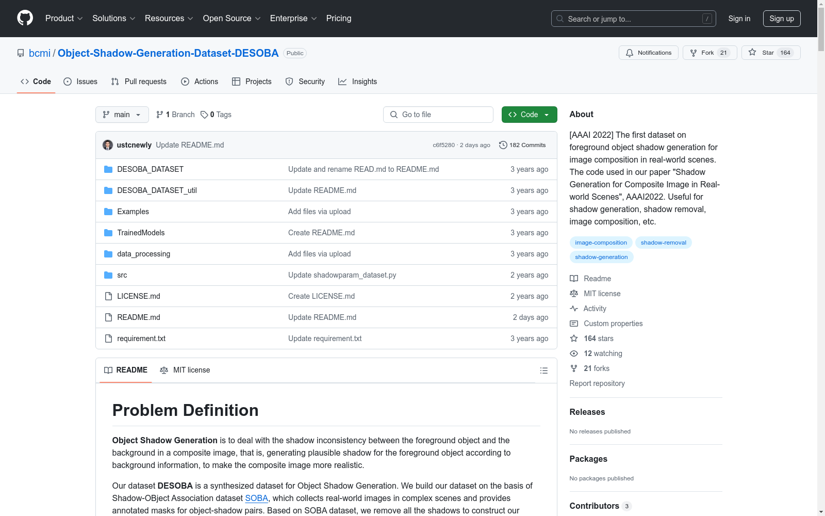Viewport: 825px width, 516px height.
Task: Click Report repository link
Action: 597,383
